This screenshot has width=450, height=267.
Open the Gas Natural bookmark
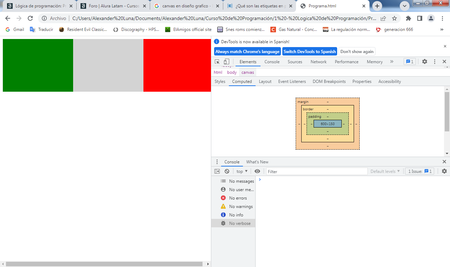[x=294, y=30]
